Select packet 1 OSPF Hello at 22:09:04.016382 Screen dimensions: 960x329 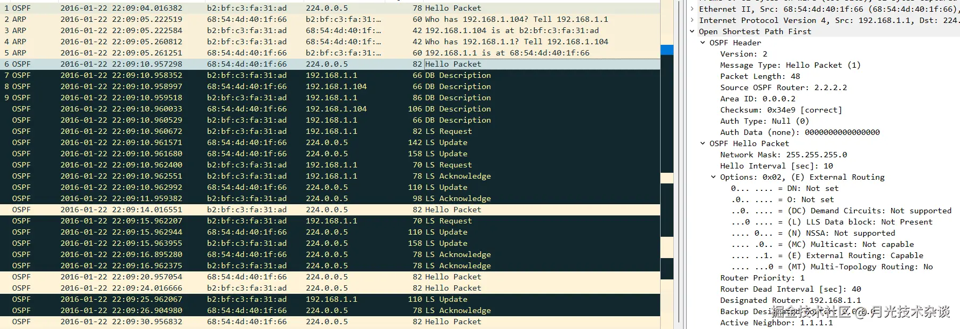[330, 8]
